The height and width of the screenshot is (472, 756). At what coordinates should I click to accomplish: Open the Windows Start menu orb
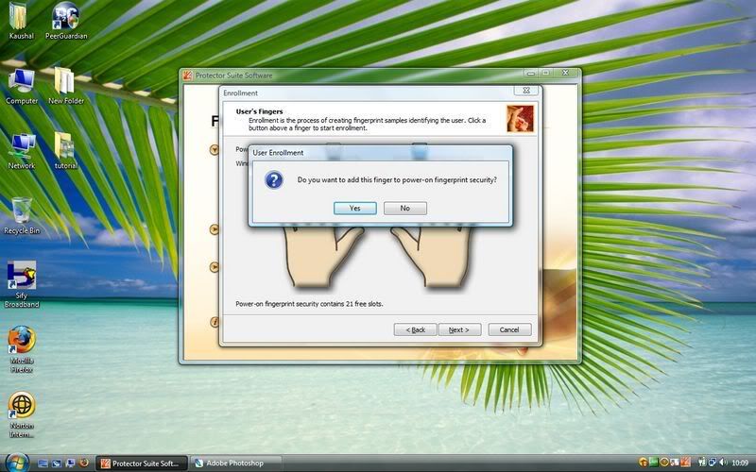tap(17, 463)
